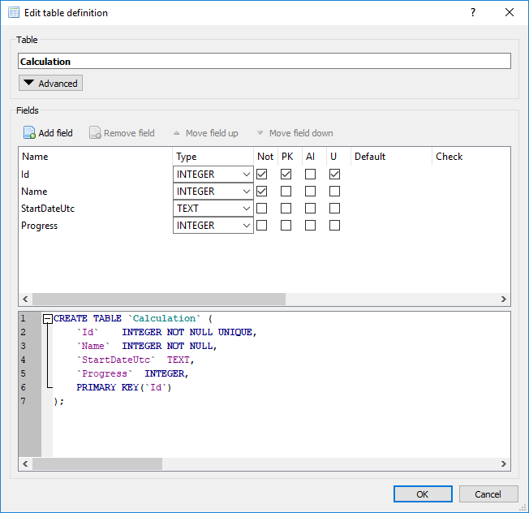Open the Name field type dropdown
The width and height of the screenshot is (529, 513).
point(213,192)
